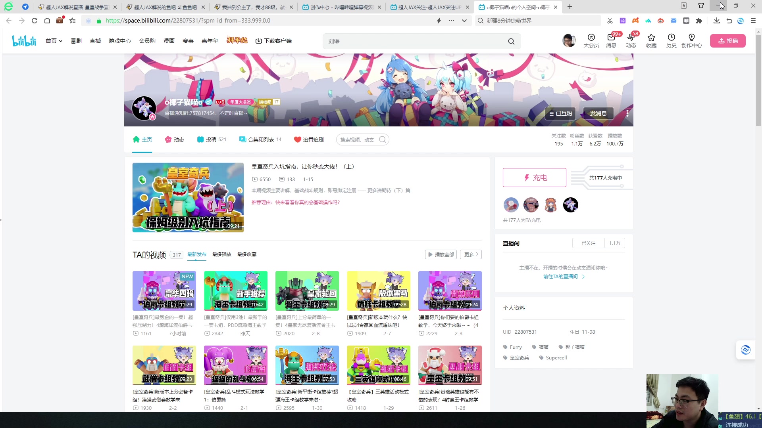Open 下载客户端 link
Image resolution: width=762 pixels, height=428 pixels.
click(x=273, y=41)
